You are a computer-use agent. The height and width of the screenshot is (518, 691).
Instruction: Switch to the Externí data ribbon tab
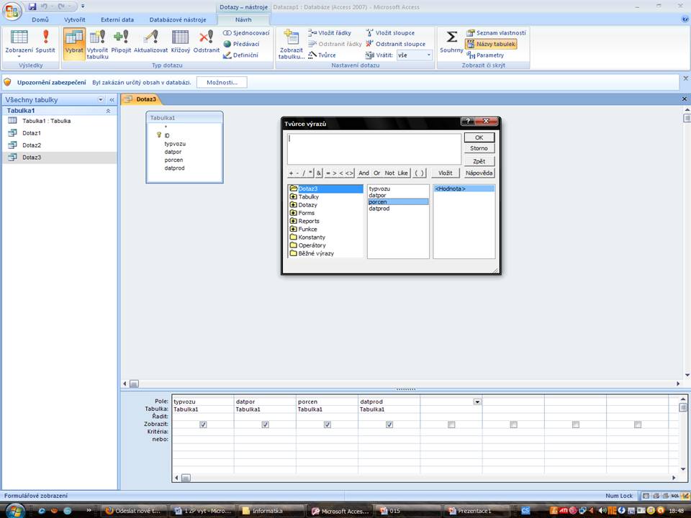tap(117, 19)
